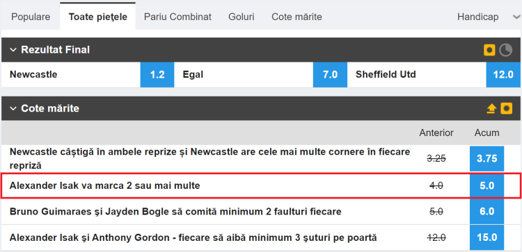Image resolution: width=522 pixels, height=252 pixels.
Task: Click the boosted-odds arrow icon in Cote mărite
Action: point(491,108)
